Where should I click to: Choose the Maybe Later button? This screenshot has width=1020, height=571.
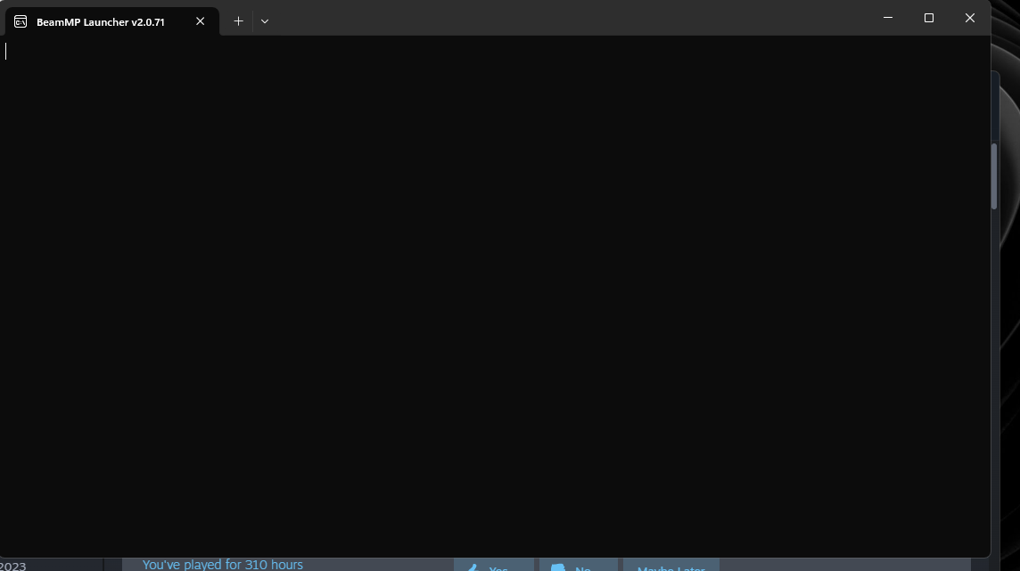[x=670, y=567]
